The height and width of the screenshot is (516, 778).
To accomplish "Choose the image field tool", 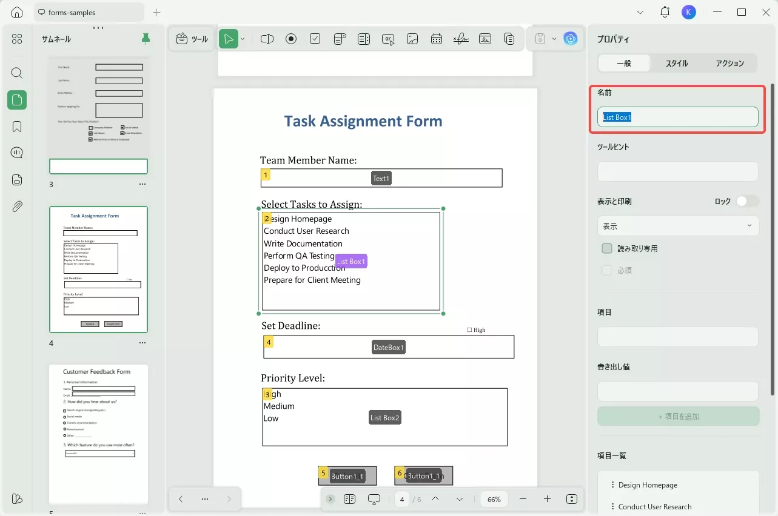I will tap(412, 39).
